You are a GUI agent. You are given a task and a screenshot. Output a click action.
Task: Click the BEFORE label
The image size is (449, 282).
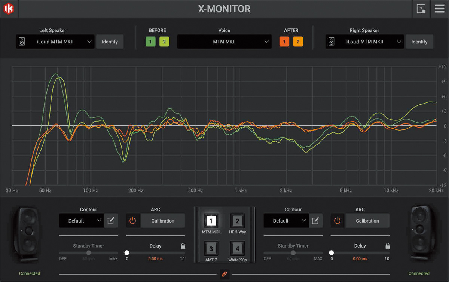pos(158,31)
